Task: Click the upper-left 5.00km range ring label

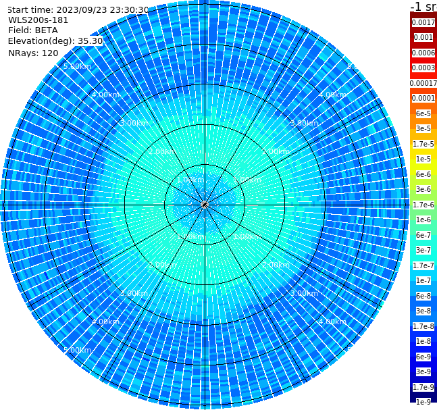Action: pyautogui.click(x=77, y=66)
